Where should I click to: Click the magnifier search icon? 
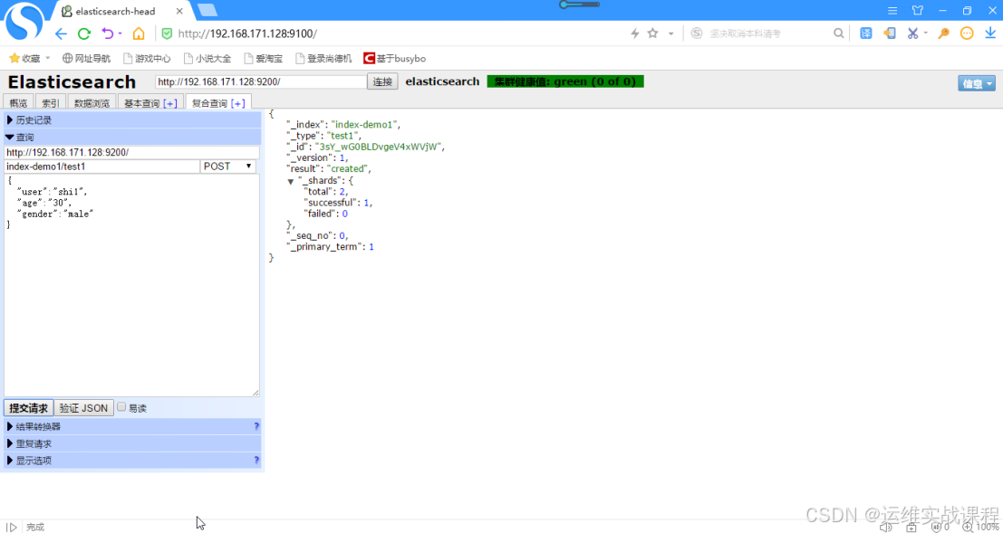point(838,33)
